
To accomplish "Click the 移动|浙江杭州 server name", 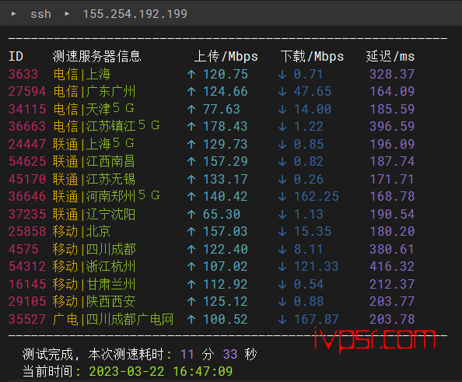I will click(x=94, y=267).
